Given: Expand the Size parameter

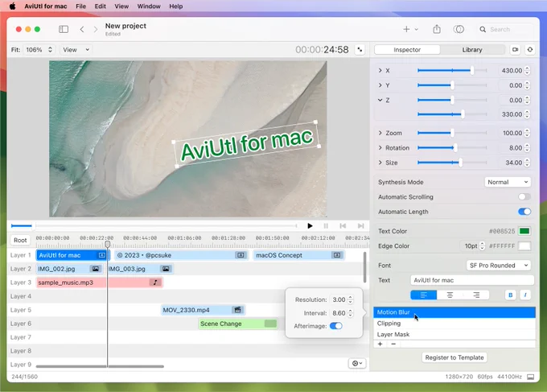Looking at the screenshot, I should (x=380, y=163).
